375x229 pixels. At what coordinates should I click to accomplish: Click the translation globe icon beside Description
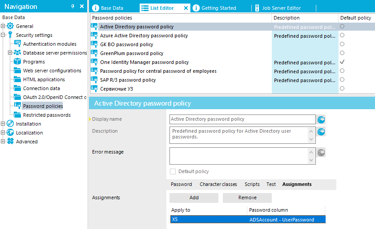coord(321,131)
